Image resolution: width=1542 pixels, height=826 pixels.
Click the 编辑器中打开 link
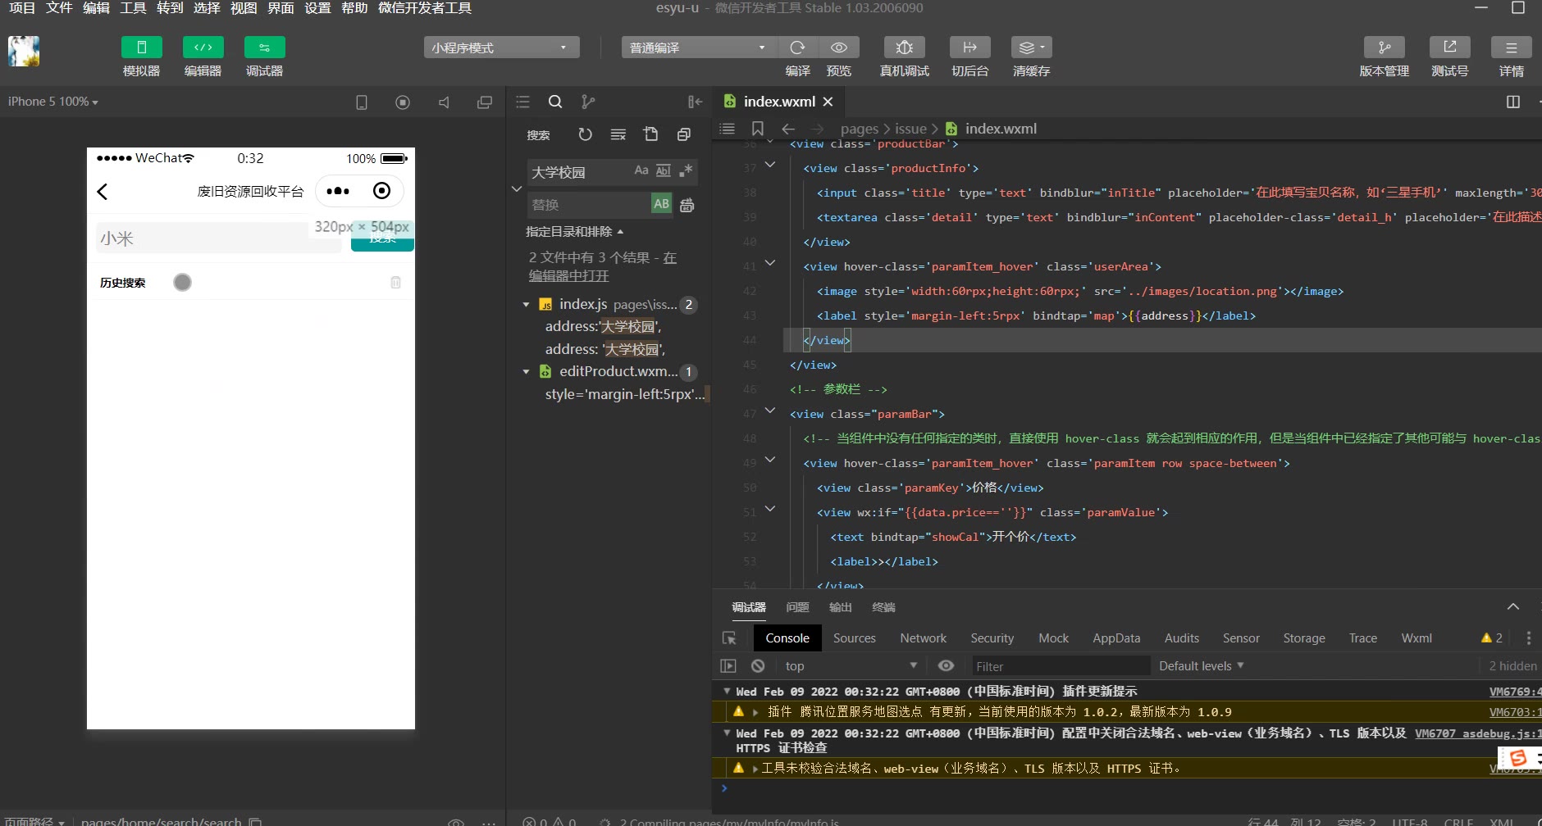(x=568, y=276)
